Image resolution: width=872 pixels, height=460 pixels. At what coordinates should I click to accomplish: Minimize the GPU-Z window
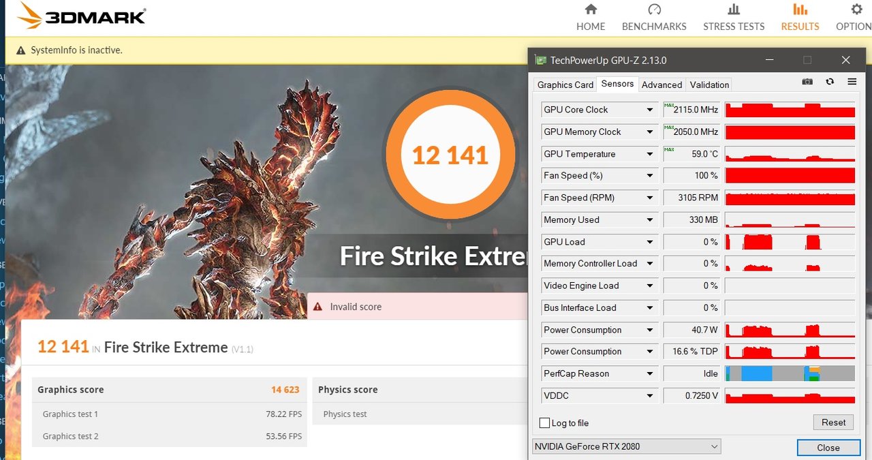[769, 60]
